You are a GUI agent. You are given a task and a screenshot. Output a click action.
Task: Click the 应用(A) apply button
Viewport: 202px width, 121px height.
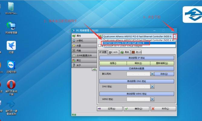(110, 109)
